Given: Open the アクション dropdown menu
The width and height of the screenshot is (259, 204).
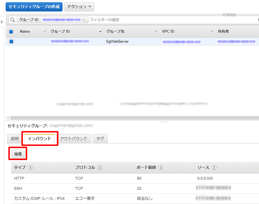Looking at the screenshot, I should tap(79, 7).
